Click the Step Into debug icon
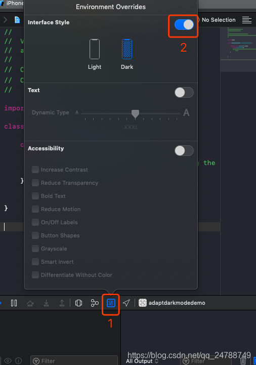This screenshot has width=256, height=365. coord(47,303)
